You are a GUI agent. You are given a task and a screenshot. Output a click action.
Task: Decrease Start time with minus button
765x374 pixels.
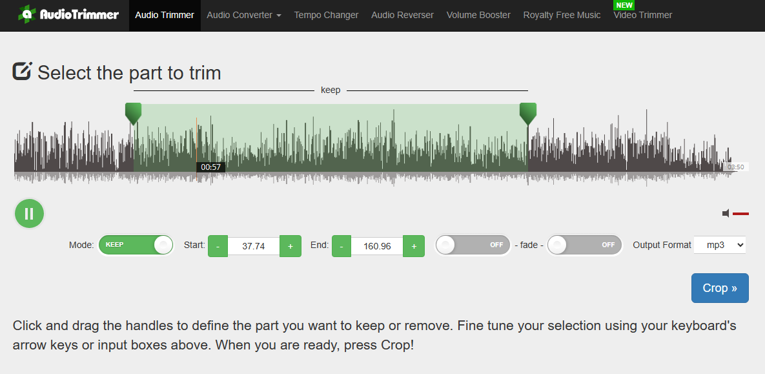coord(218,246)
